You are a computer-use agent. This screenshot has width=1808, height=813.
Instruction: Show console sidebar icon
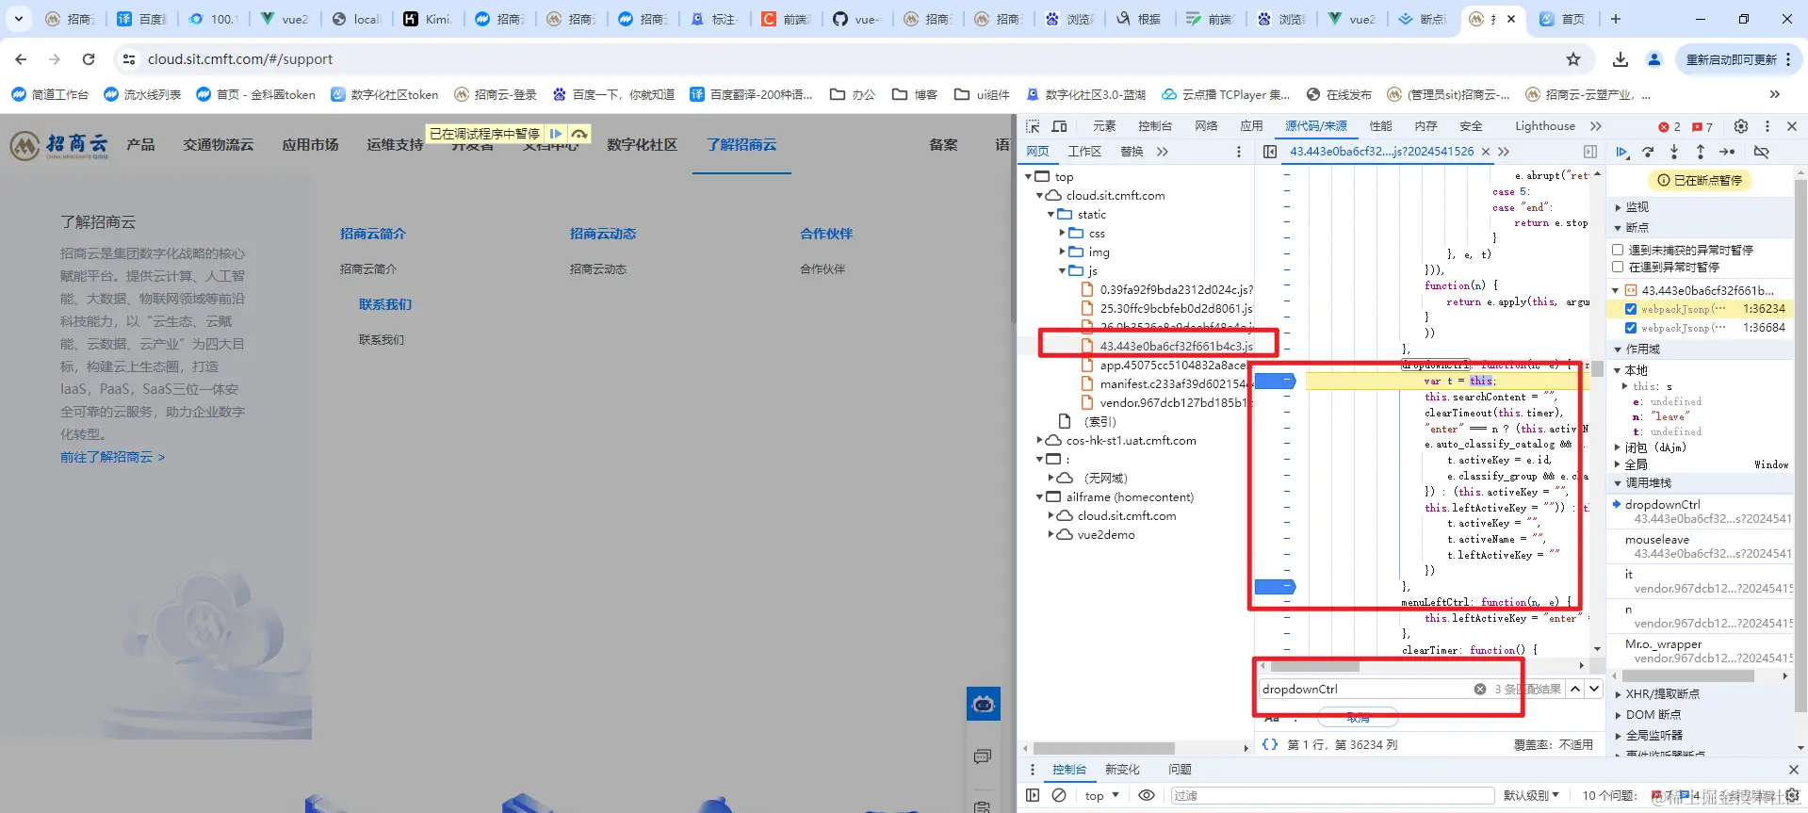(1033, 795)
